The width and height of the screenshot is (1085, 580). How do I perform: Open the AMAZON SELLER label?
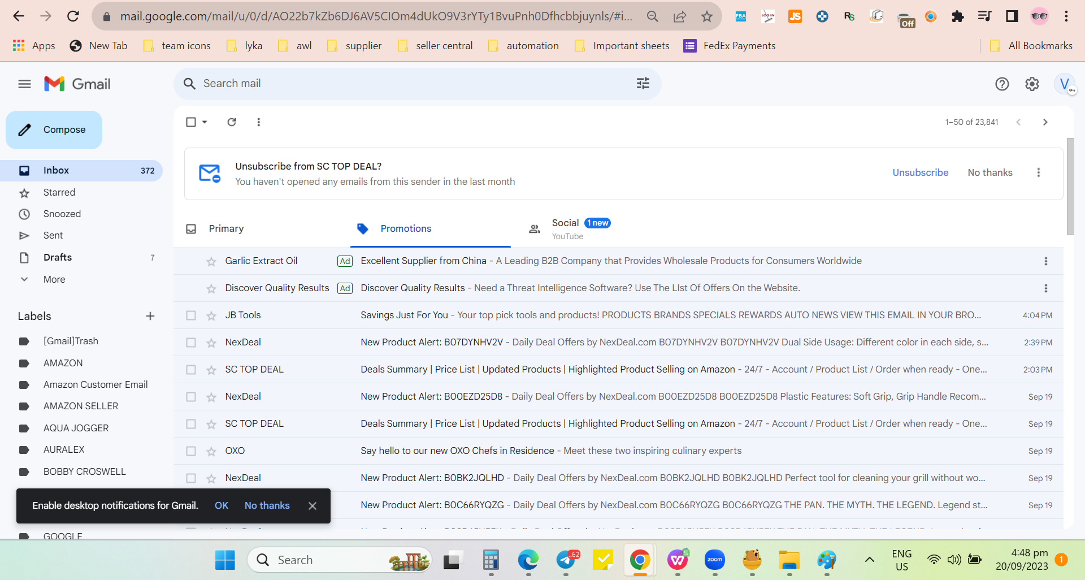(81, 406)
